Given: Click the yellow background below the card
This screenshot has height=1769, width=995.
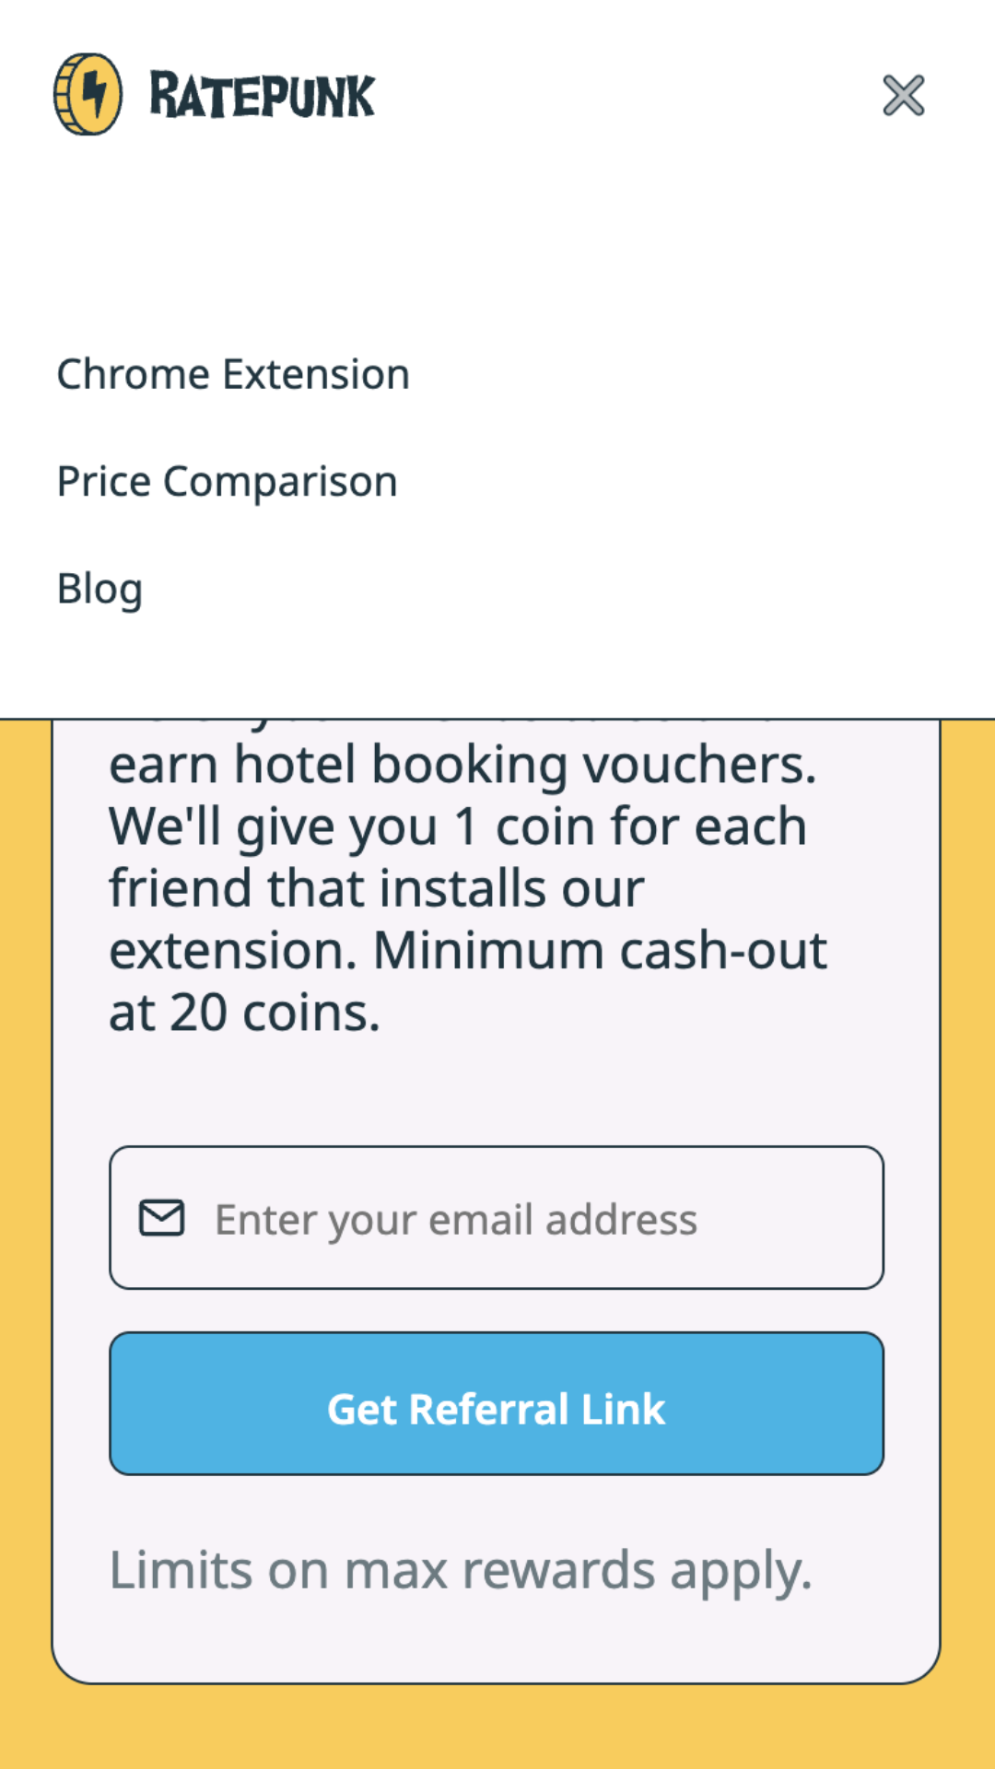Looking at the screenshot, I should 497,1728.
